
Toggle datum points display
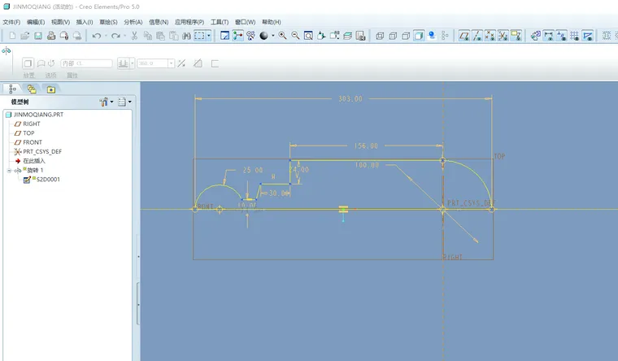(490, 36)
